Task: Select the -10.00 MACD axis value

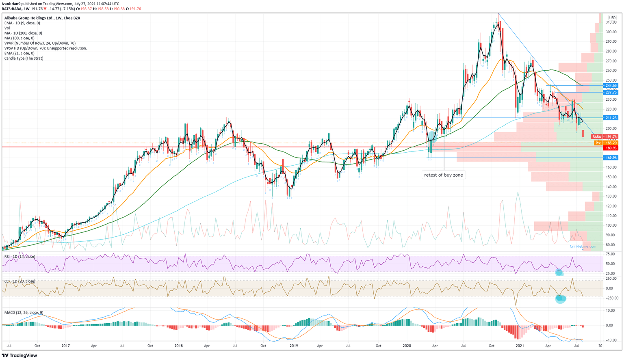Action: click(x=611, y=340)
